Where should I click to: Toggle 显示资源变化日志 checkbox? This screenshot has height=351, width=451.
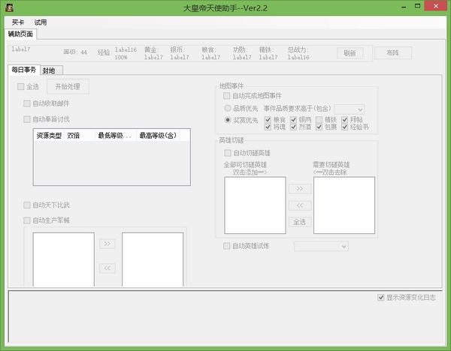[382, 298]
